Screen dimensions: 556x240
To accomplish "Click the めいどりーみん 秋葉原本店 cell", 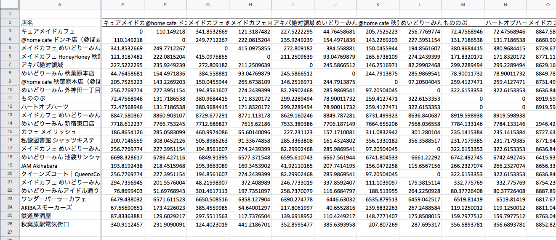I will (x=59, y=73).
